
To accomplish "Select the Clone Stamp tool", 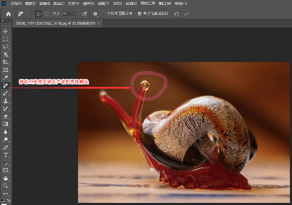I will 5,101.
